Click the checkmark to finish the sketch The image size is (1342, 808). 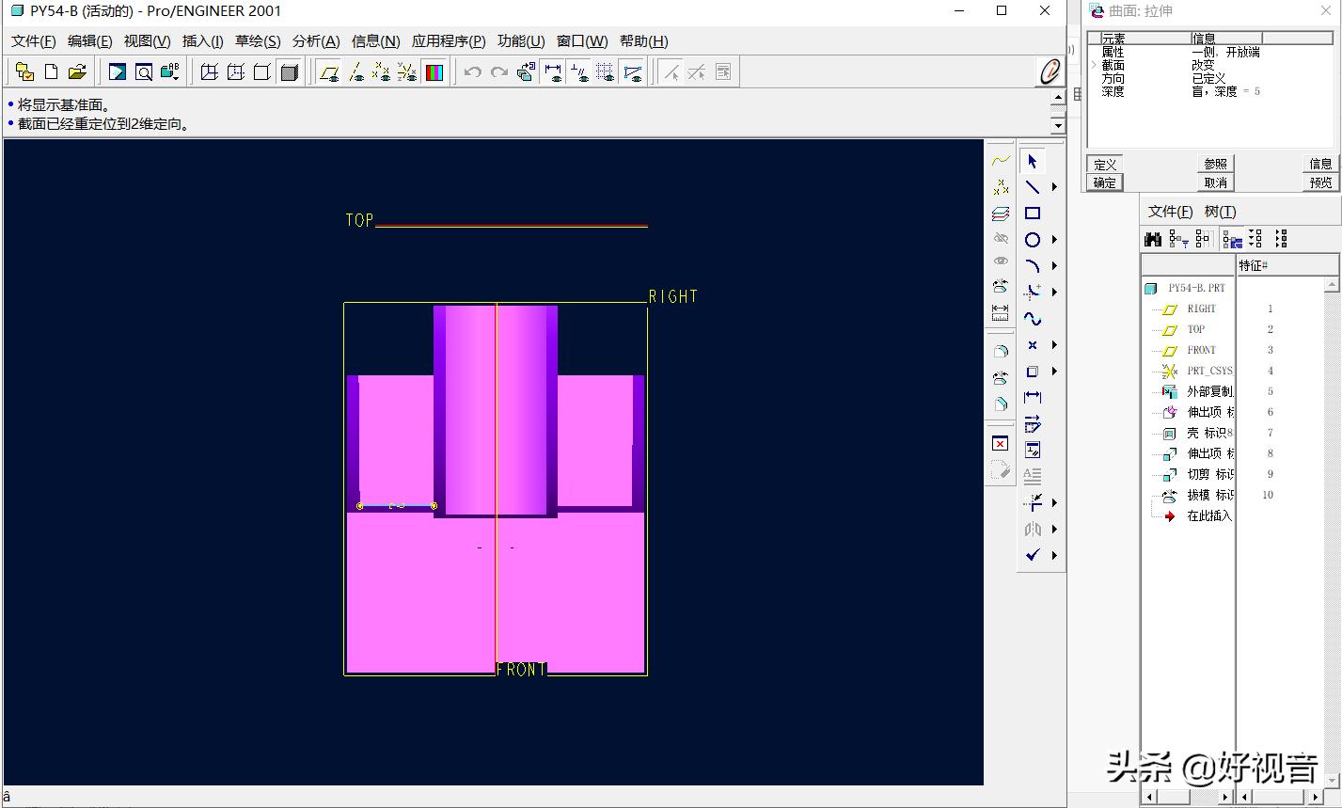[1033, 555]
